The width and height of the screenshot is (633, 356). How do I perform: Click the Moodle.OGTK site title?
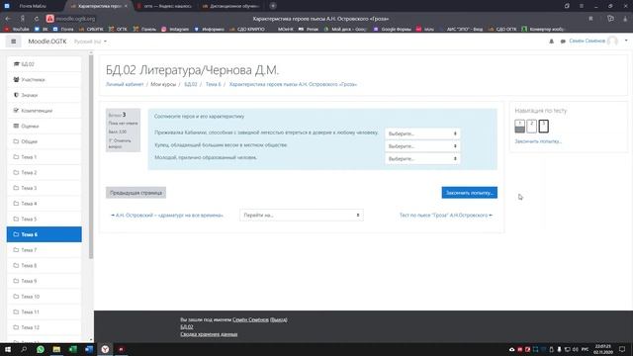[x=47, y=42]
